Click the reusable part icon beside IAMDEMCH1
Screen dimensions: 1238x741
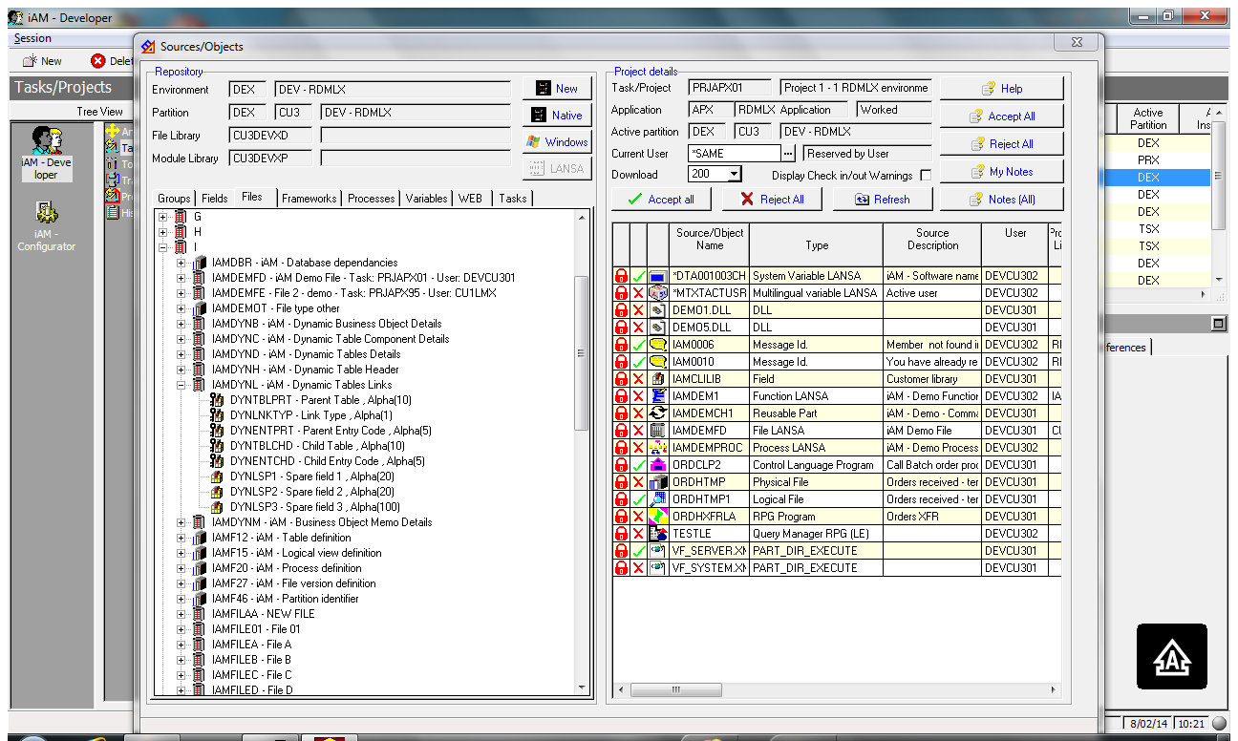657,413
